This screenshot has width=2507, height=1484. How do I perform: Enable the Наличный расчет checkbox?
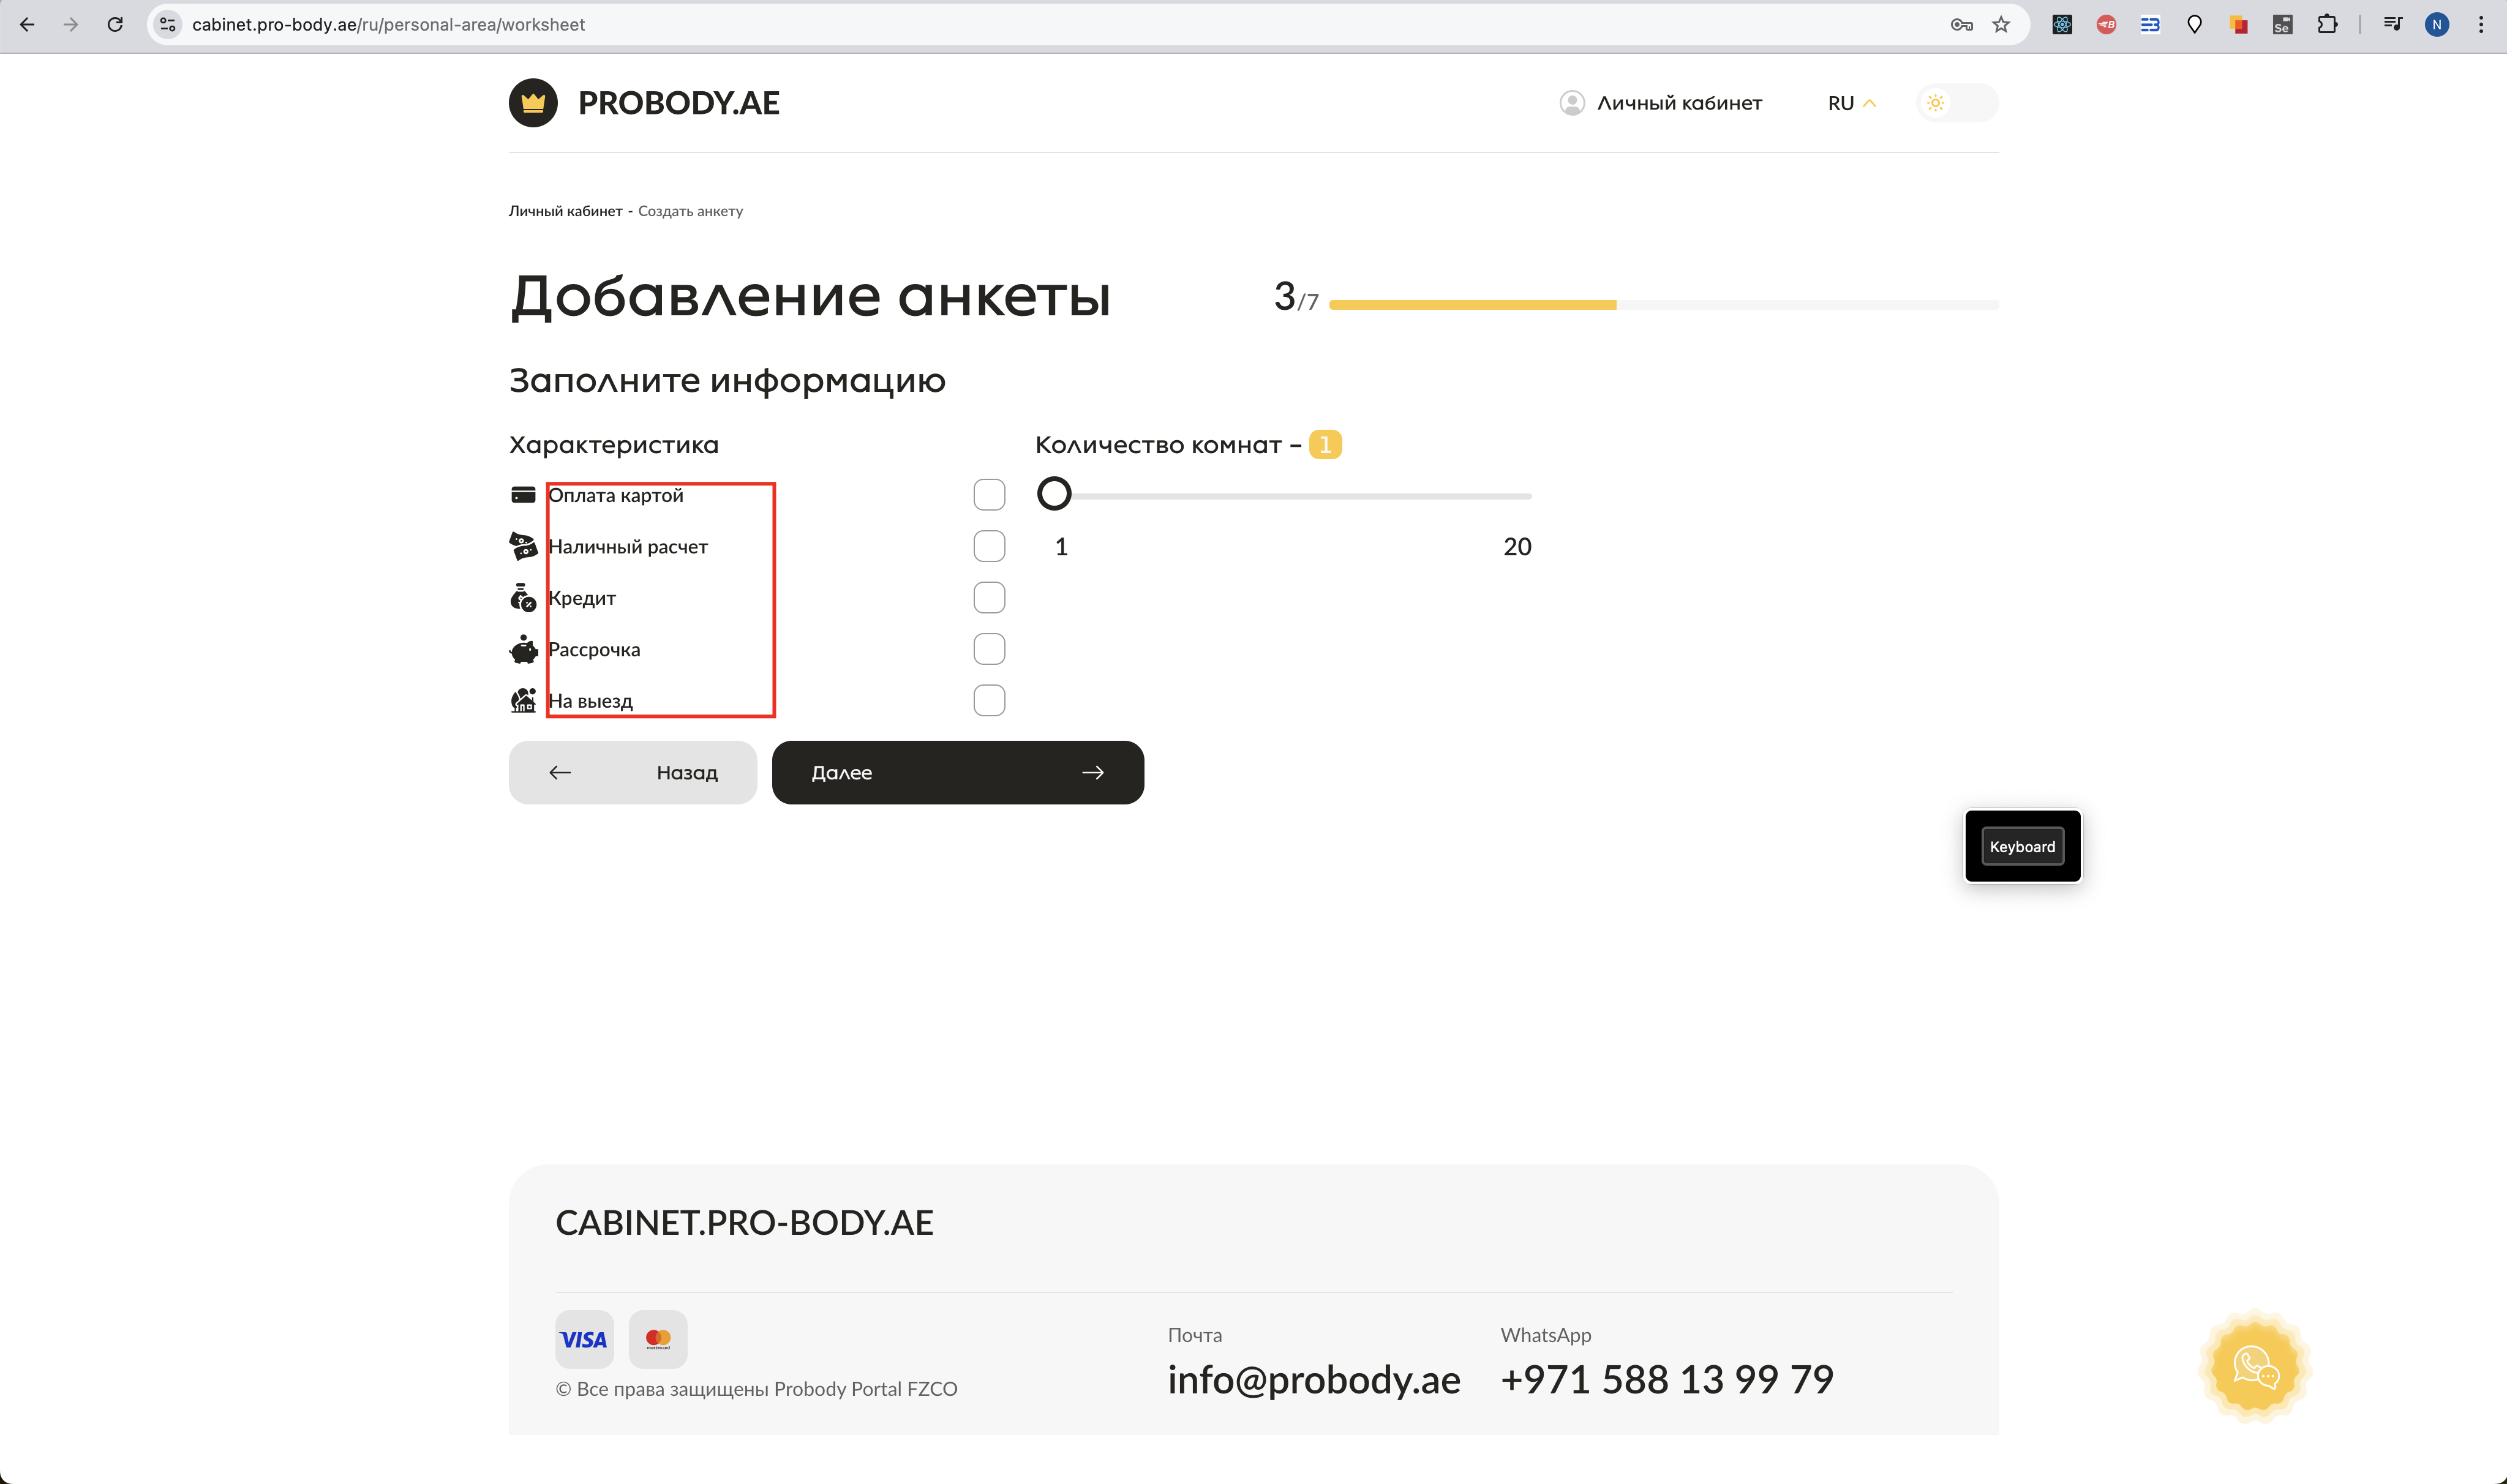[989, 546]
